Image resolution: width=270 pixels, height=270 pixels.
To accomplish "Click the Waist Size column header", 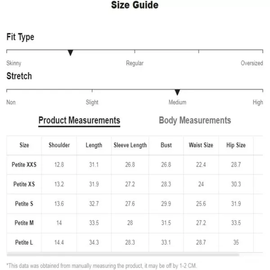I will (201, 145).
